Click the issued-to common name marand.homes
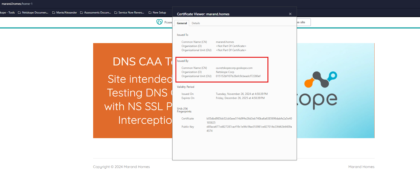This screenshot has width=420, height=181. (x=225, y=42)
